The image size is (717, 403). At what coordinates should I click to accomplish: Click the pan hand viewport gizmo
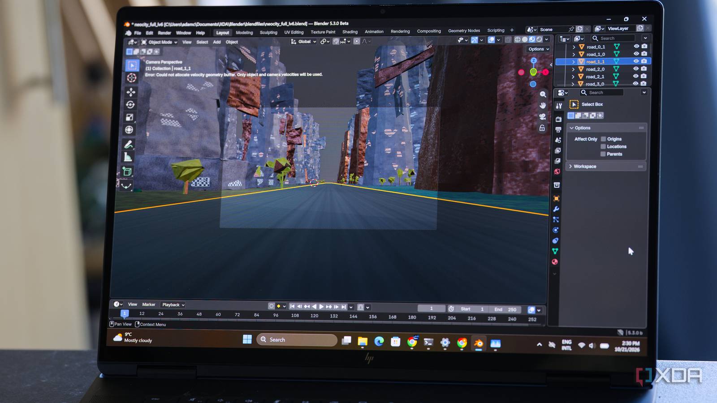coord(543,106)
